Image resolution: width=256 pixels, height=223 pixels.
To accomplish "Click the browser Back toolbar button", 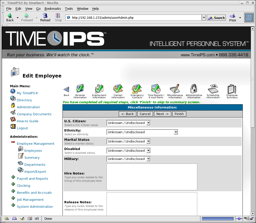I will click(10, 17).
